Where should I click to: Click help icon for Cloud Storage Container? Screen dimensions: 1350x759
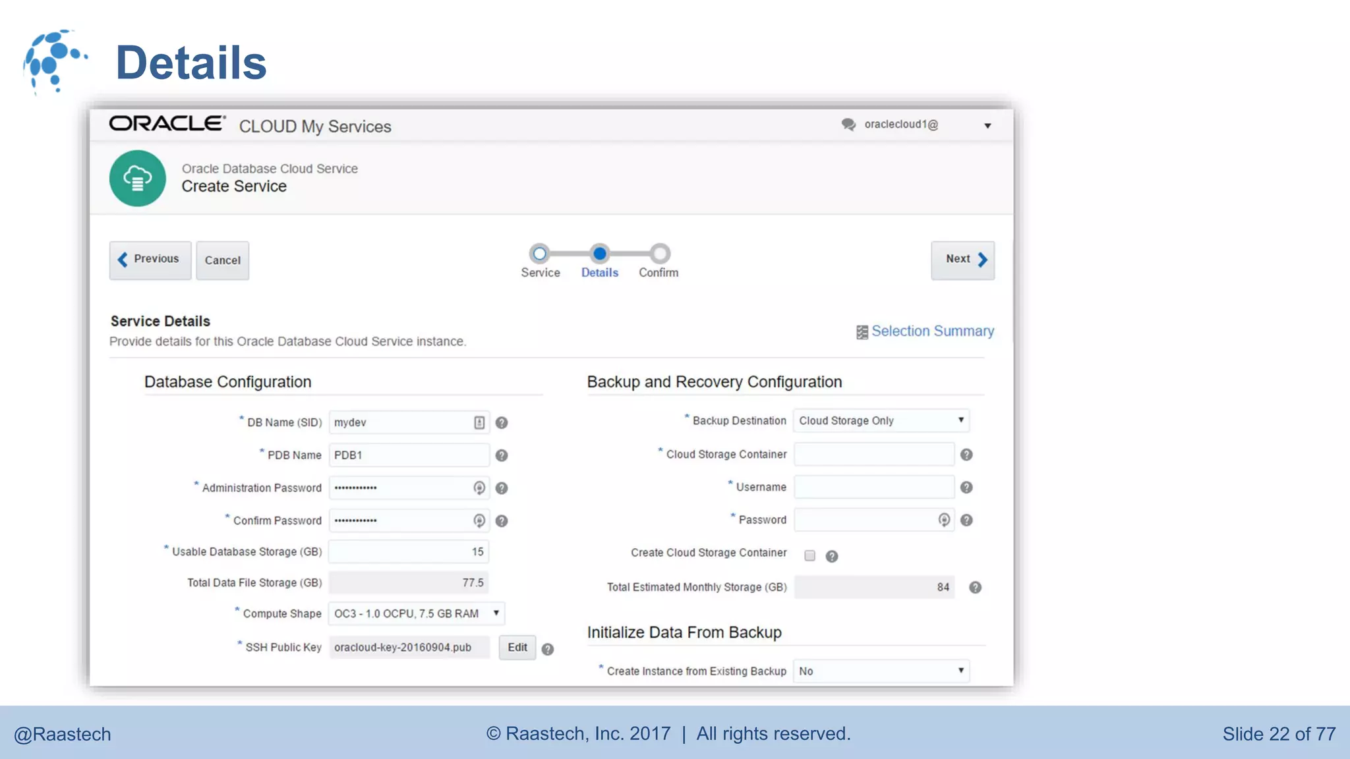(x=966, y=455)
